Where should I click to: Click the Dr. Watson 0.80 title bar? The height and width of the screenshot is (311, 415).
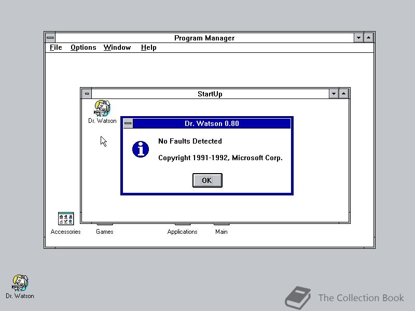click(x=212, y=123)
